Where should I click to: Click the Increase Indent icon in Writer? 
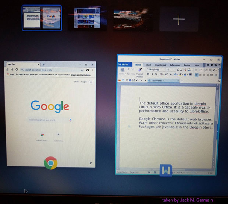[x=210, y=70]
